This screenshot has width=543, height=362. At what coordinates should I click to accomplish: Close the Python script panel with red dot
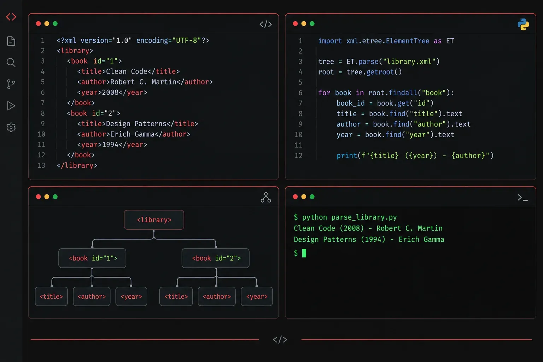(x=295, y=24)
